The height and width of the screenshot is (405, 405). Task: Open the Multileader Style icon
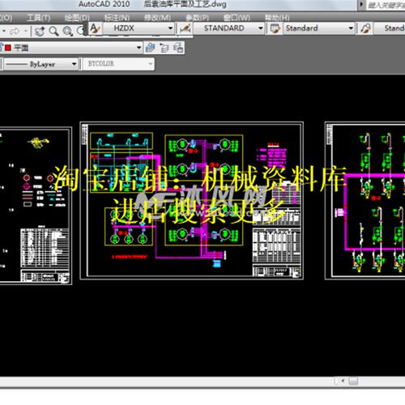tap(365, 28)
